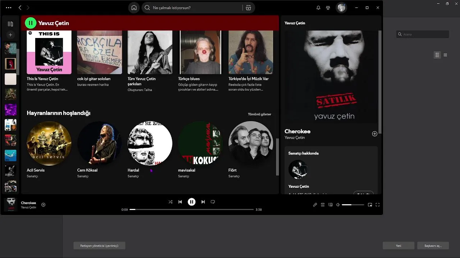Go back with the left arrow

20,8
